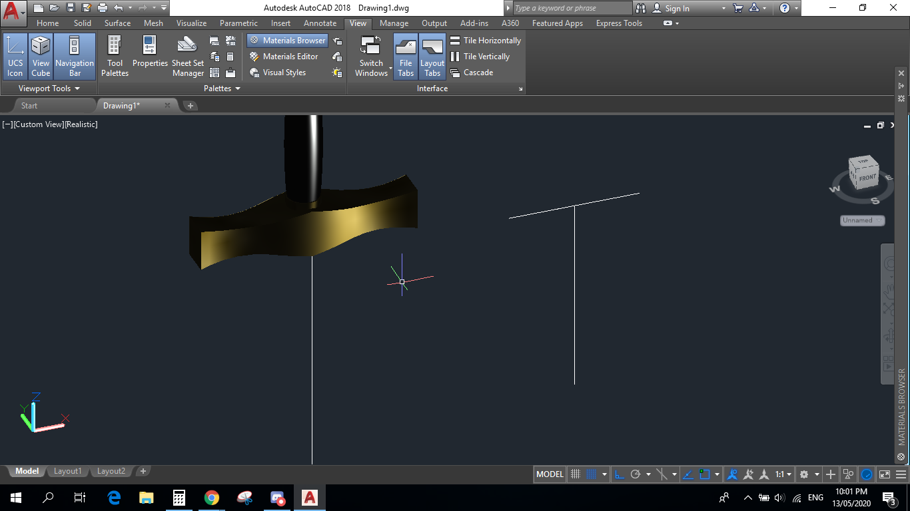
Task: Click the Open file icon in quick access
Action: pyautogui.click(x=54, y=8)
